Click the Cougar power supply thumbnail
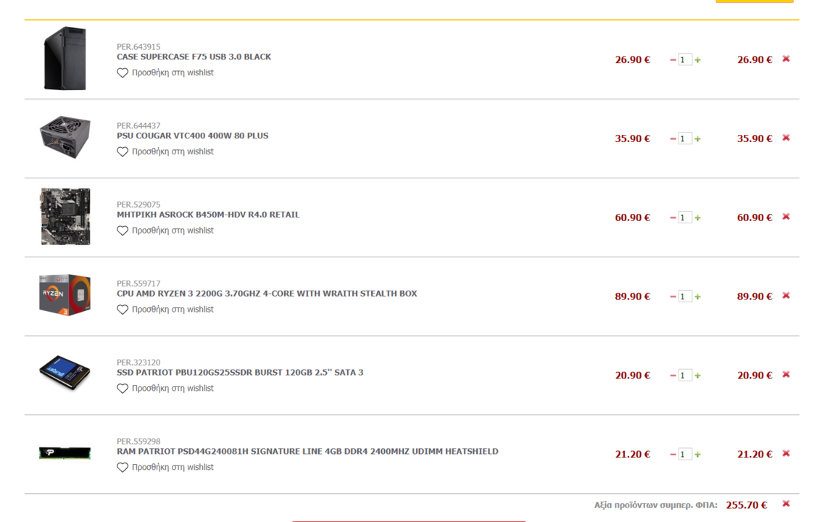The width and height of the screenshot is (838, 522). pos(65,137)
